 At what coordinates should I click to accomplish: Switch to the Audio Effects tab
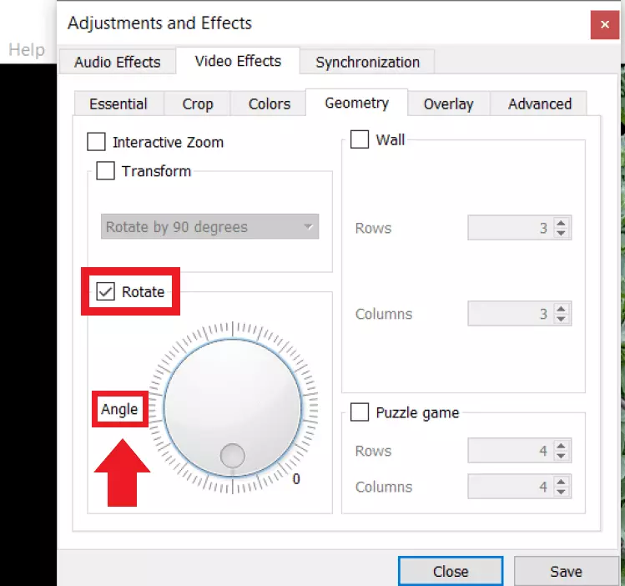(x=117, y=63)
